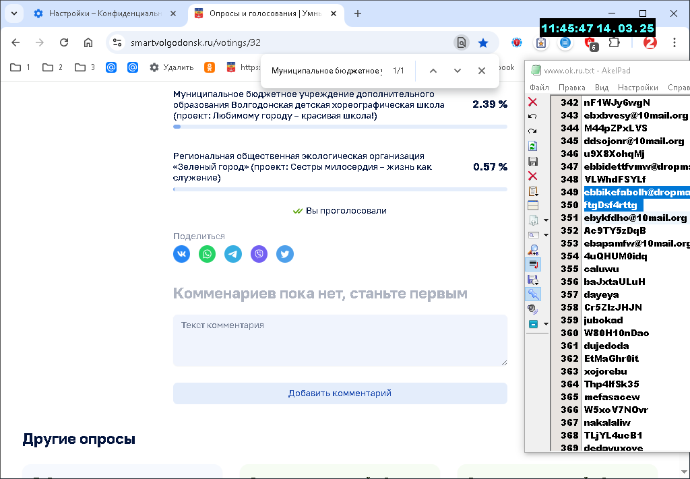The width and height of the screenshot is (690, 479).
Task: Share the poll via Viber icon
Action: click(x=259, y=254)
